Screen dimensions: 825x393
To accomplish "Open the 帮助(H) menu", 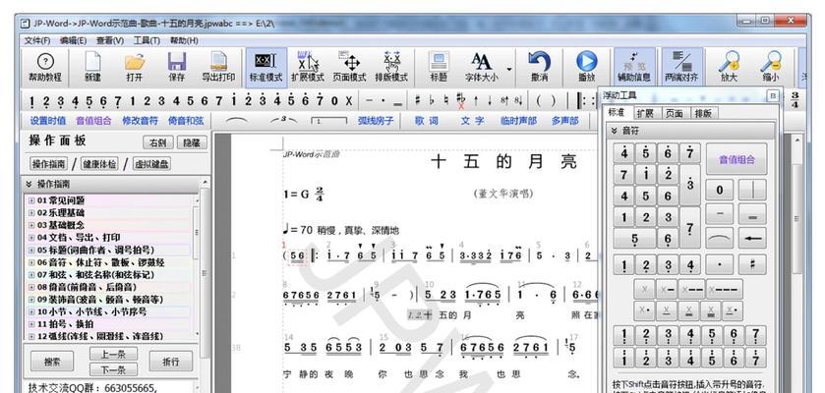I will tap(184, 40).
